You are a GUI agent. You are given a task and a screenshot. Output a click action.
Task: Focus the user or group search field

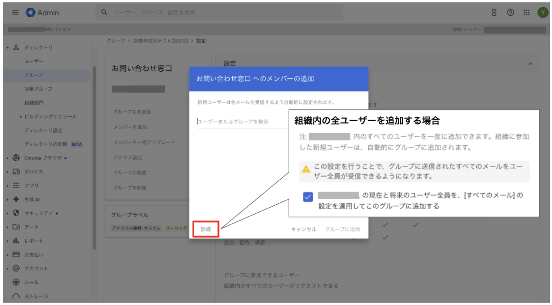pyautogui.click(x=241, y=122)
